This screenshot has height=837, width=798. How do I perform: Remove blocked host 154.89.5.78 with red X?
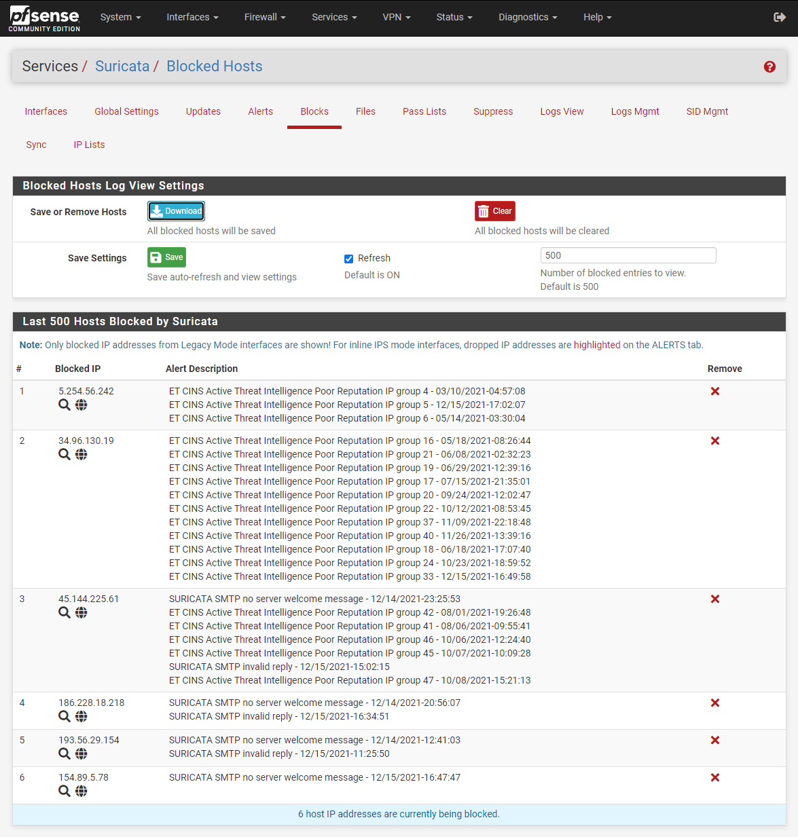tap(714, 777)
